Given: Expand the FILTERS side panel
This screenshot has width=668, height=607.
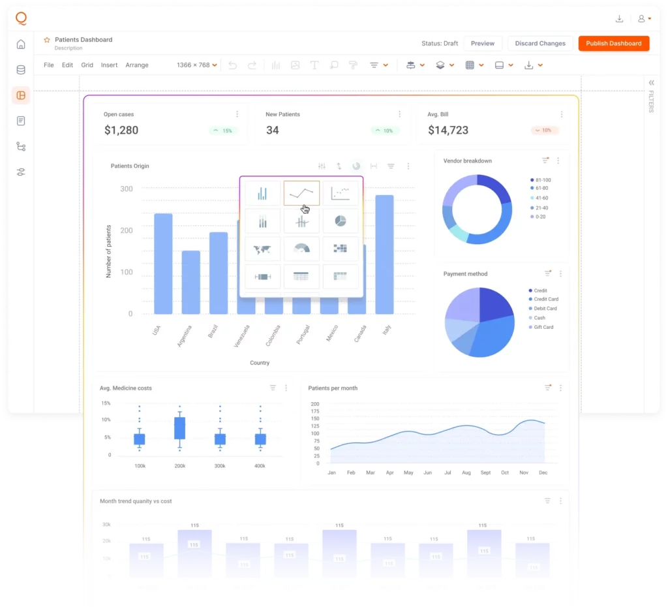Looking at the screenshot, I should pyautogui.click(x=650, y=83).
